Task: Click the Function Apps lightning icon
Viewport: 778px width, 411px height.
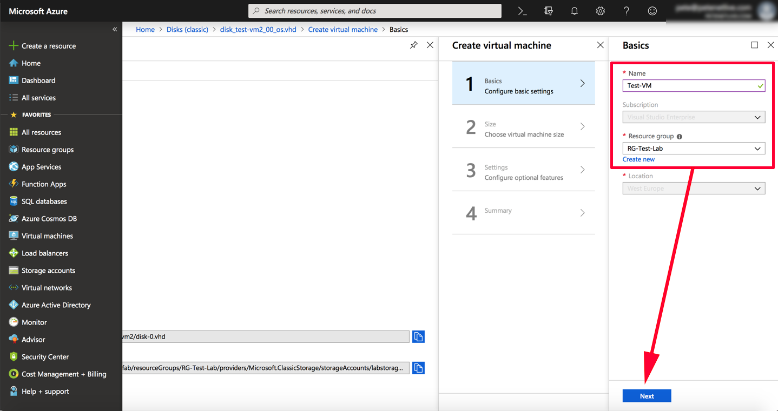Action: click(14, 184)
